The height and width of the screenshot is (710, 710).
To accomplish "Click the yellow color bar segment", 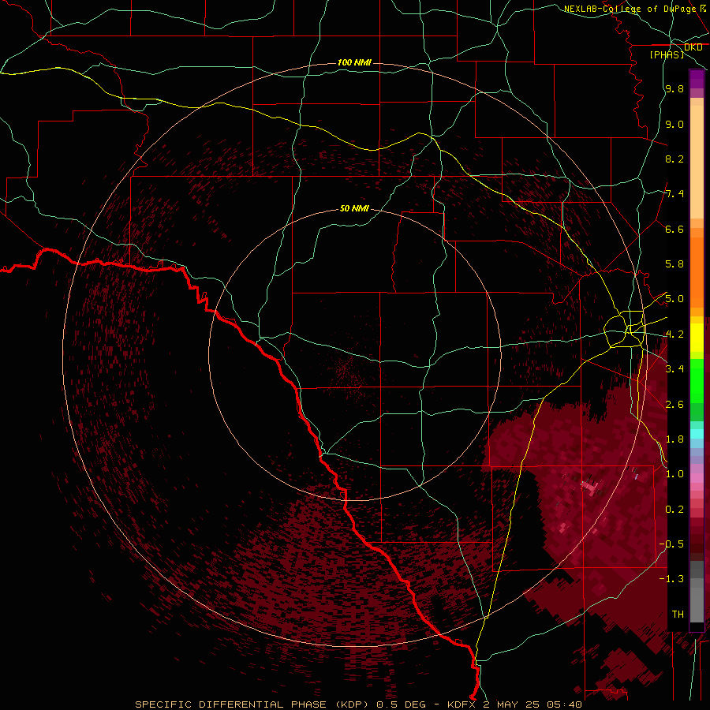I will (x=697, y=338).
